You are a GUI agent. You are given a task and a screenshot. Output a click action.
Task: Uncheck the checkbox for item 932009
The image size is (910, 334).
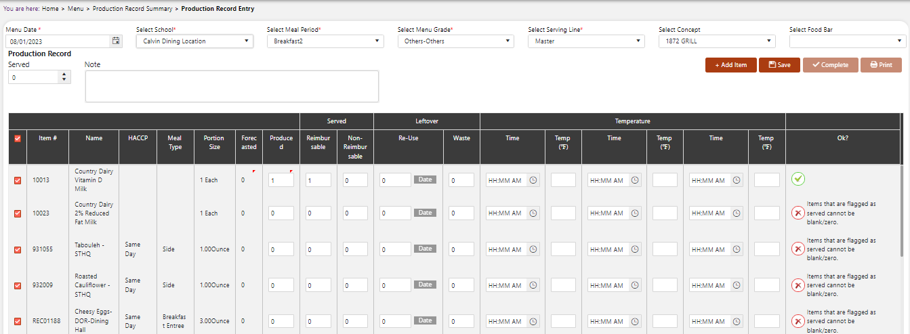pyautogui.click(x=18, y=285)
